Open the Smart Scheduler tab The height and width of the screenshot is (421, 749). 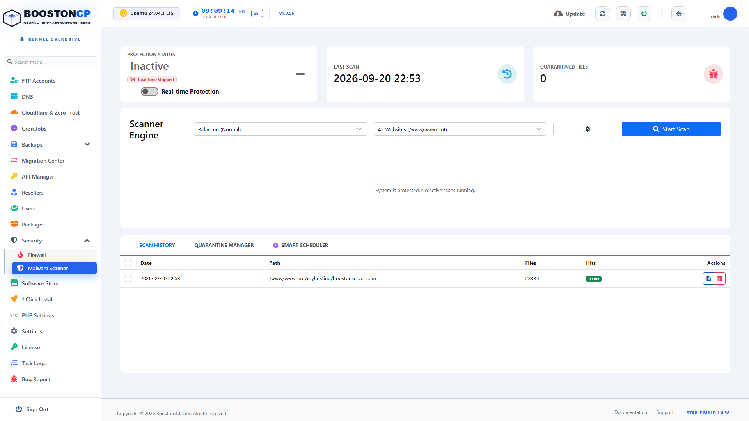point(301,245)
